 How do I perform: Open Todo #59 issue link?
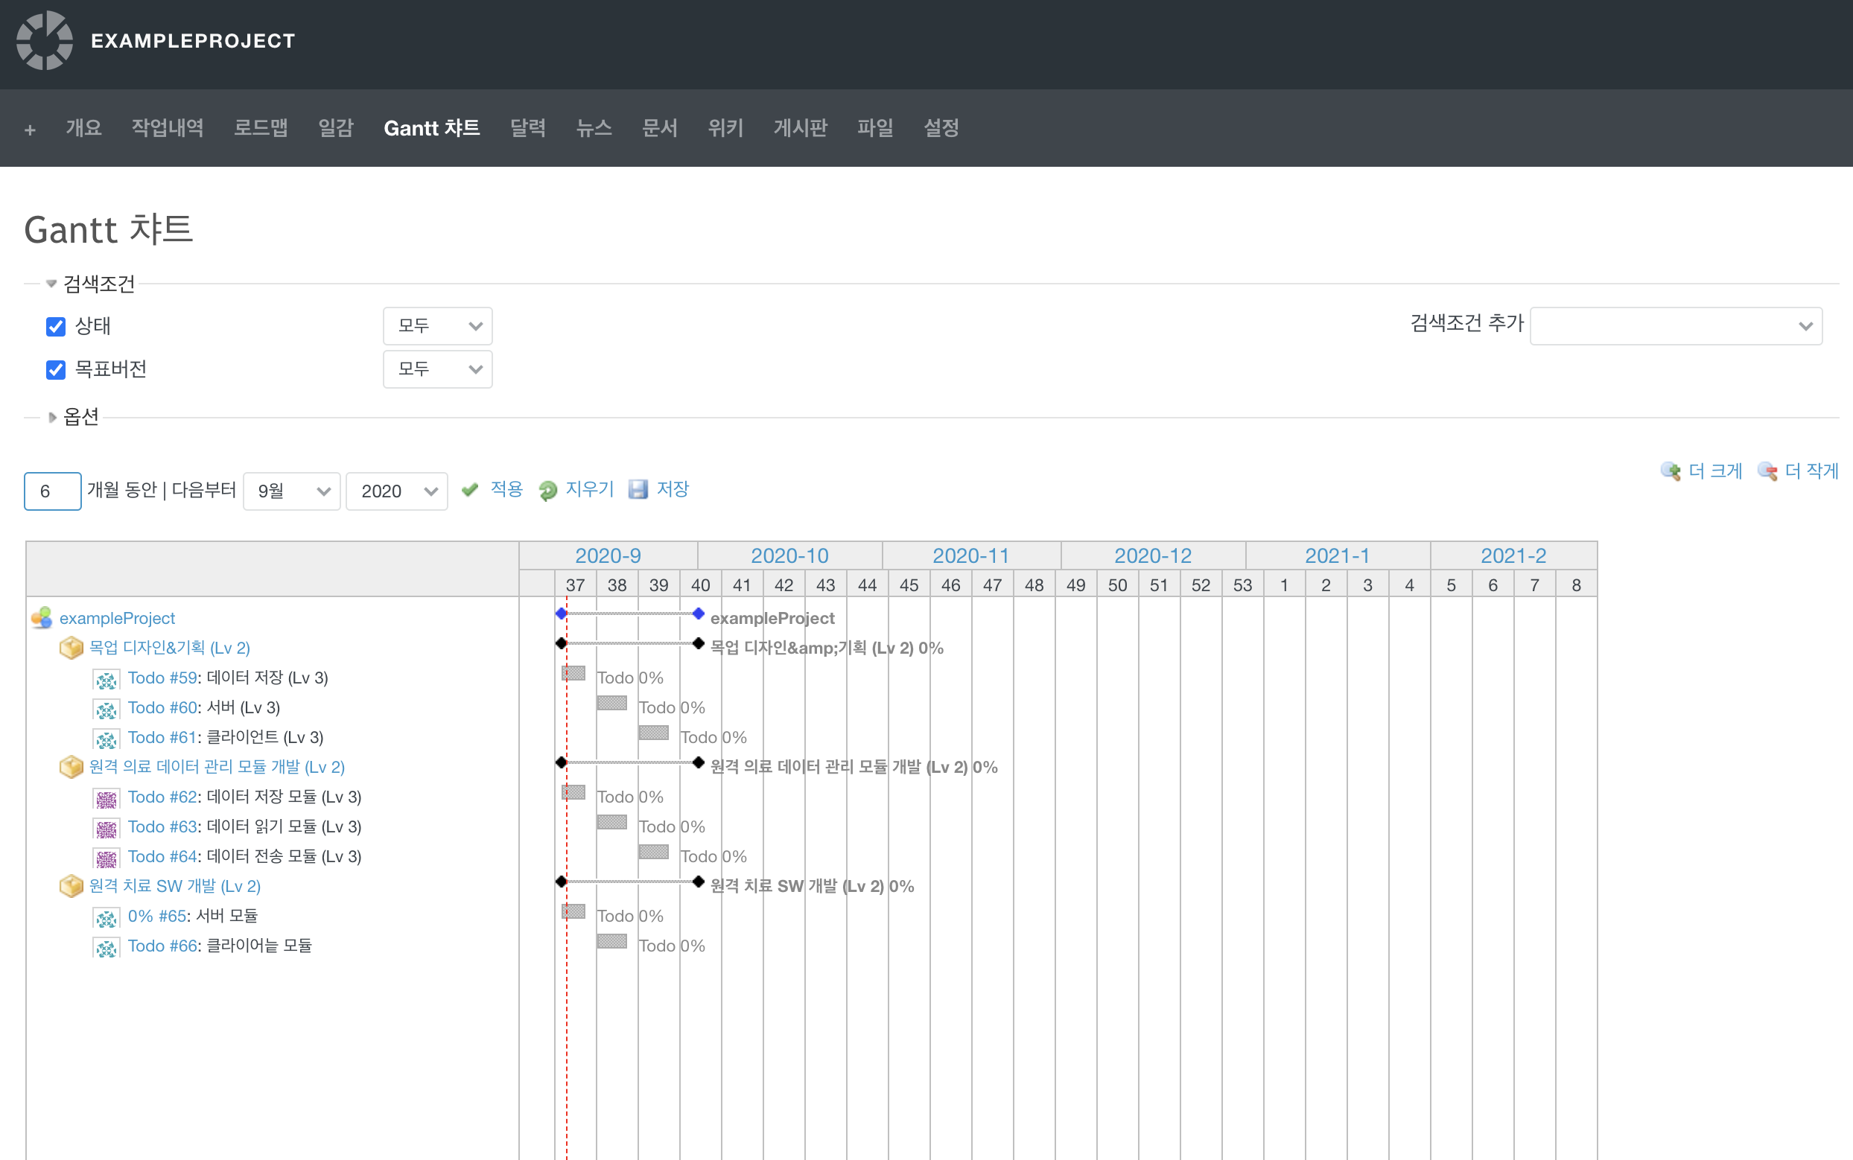click(162, 678)
